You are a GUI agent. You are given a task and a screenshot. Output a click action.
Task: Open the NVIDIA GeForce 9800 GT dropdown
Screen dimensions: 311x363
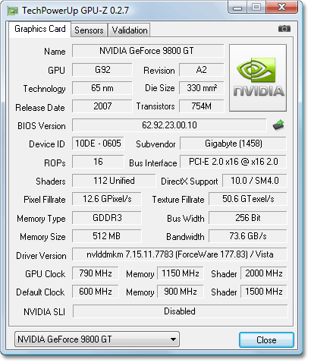tap(97, 339)
